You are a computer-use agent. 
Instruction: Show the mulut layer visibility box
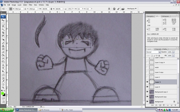147,67
